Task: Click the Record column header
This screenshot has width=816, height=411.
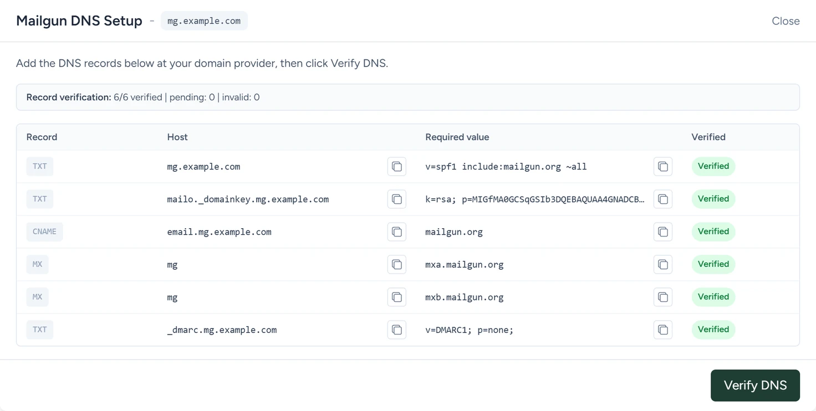Action: coord(42,137)
